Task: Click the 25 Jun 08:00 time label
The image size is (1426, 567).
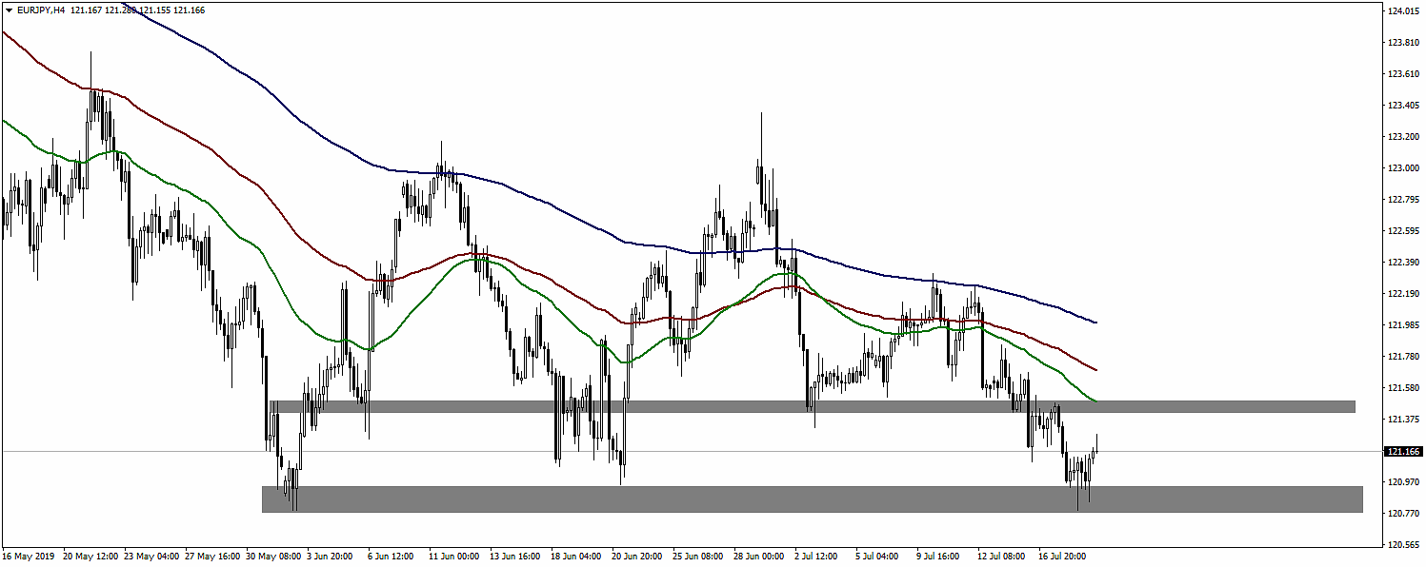Action: coord(698,555)
